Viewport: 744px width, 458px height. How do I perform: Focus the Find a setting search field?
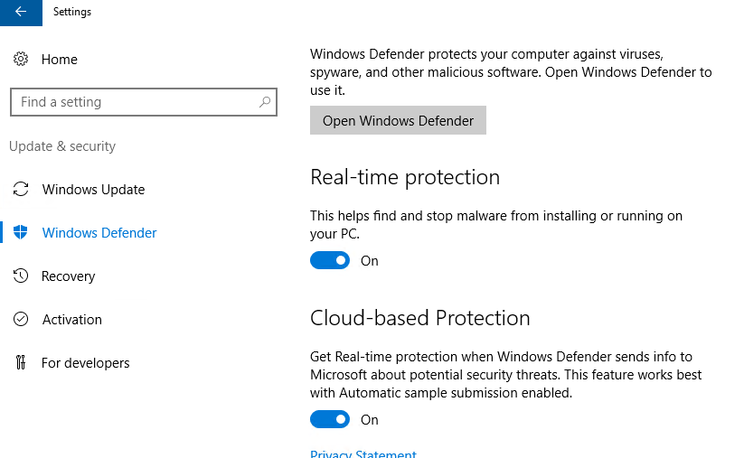(131, 102)
